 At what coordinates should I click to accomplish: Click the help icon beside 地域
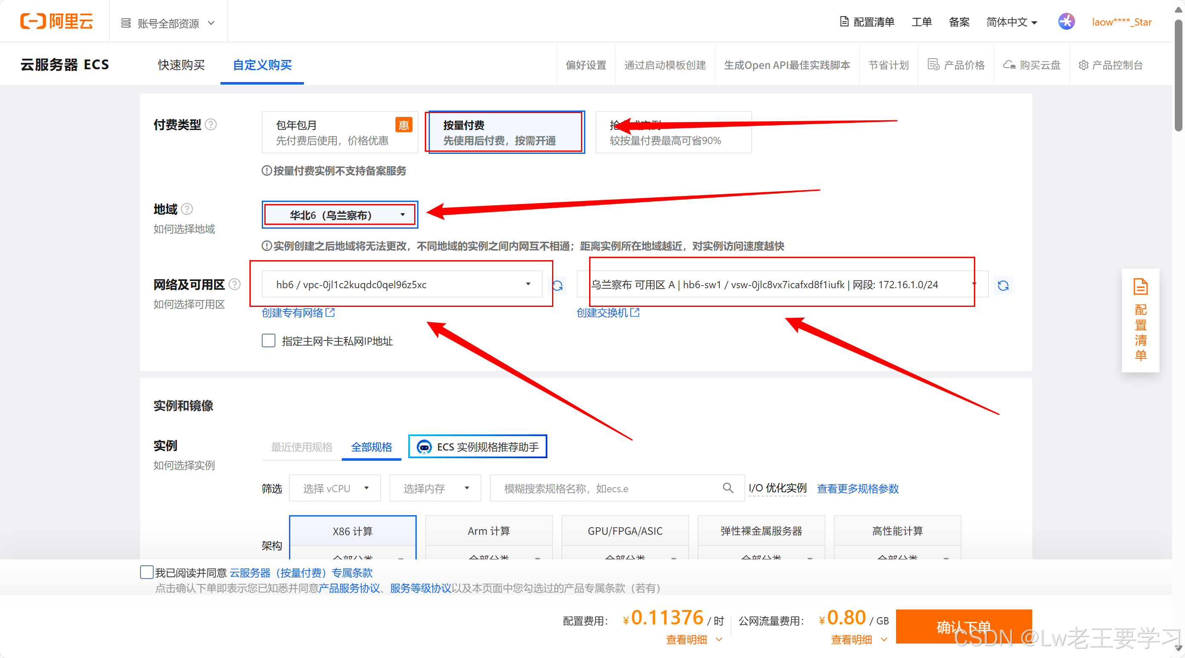point(187,209)
